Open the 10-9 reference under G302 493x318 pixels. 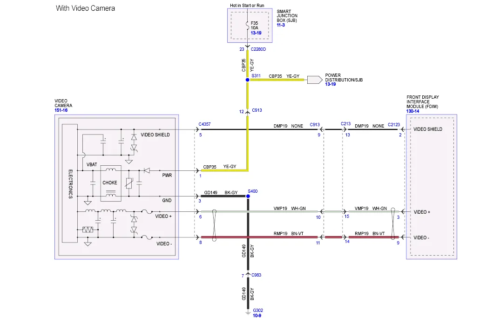257,316
